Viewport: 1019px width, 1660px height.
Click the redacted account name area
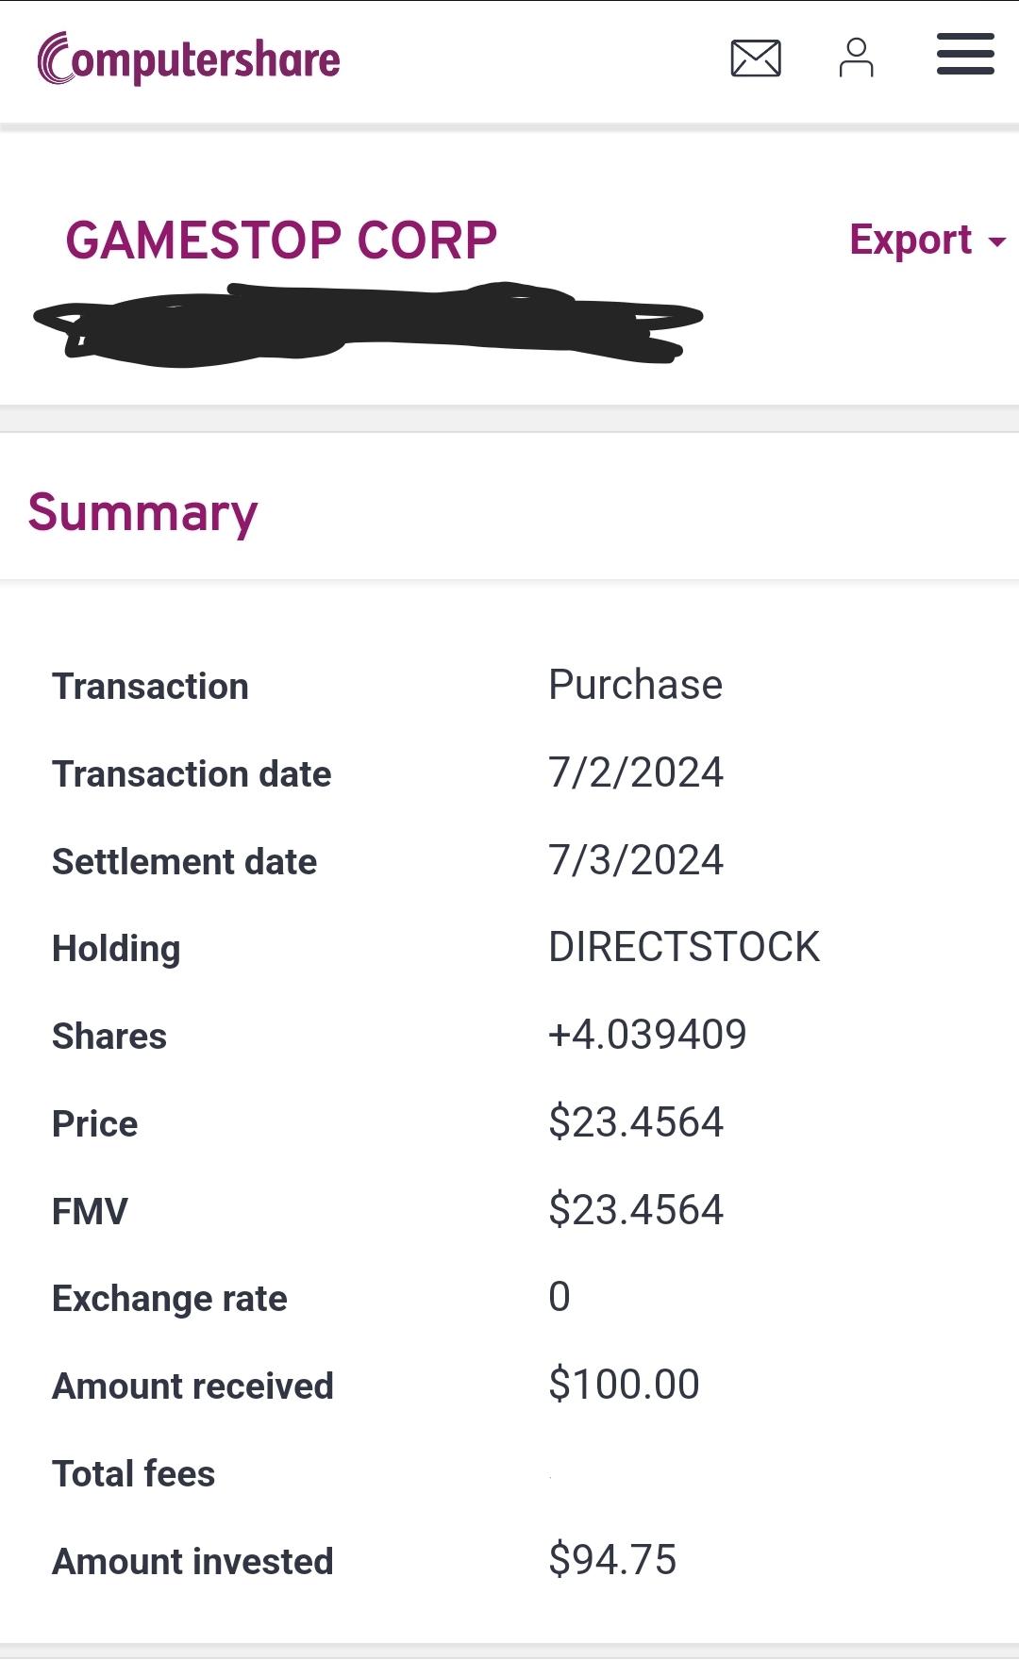click(x=368, y=324)
